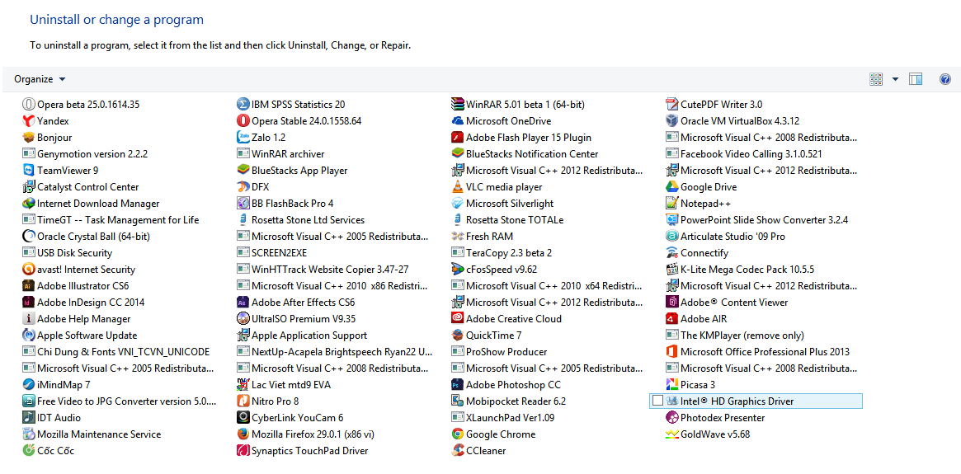Click the TeamViewer 9 icon

coord(28,171)
